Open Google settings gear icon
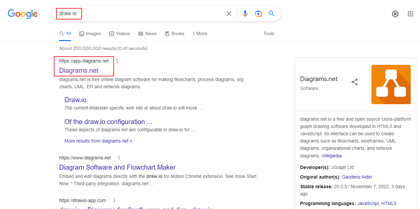 tap(395, 14)
